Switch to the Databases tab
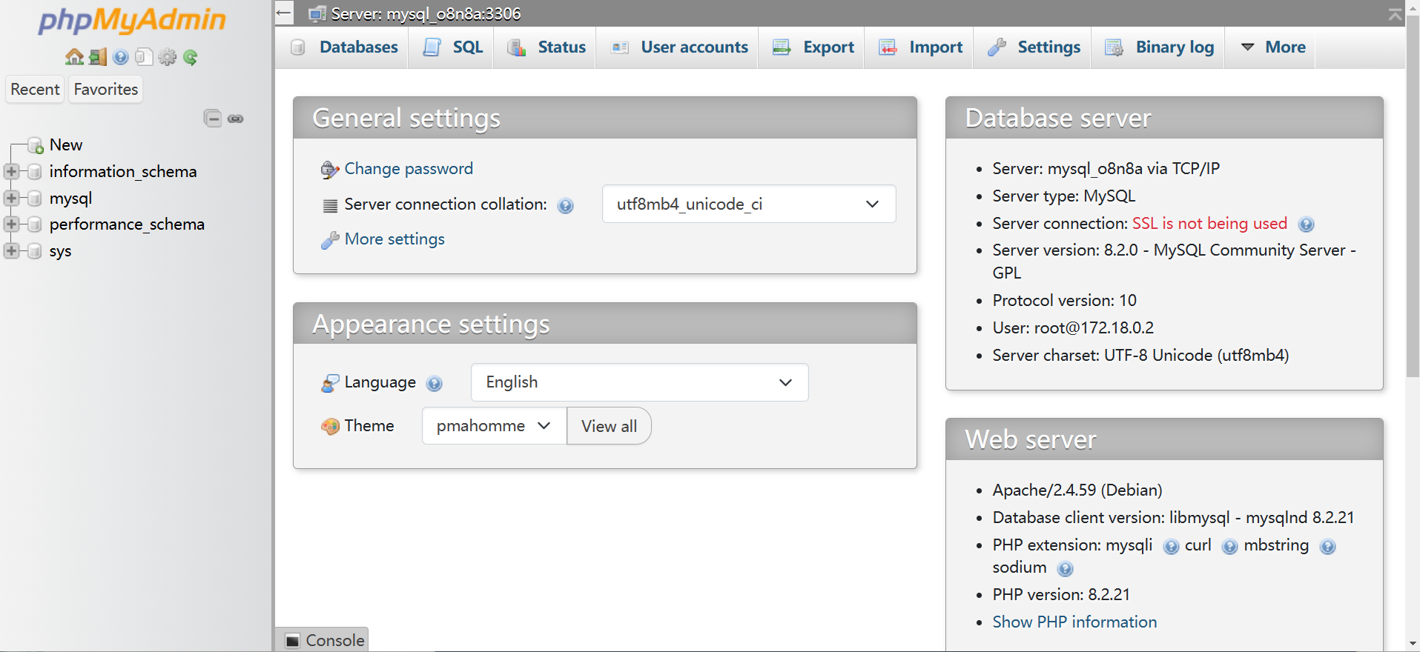This screenshot has width=1420, height=652. click(x=345, y=47)
